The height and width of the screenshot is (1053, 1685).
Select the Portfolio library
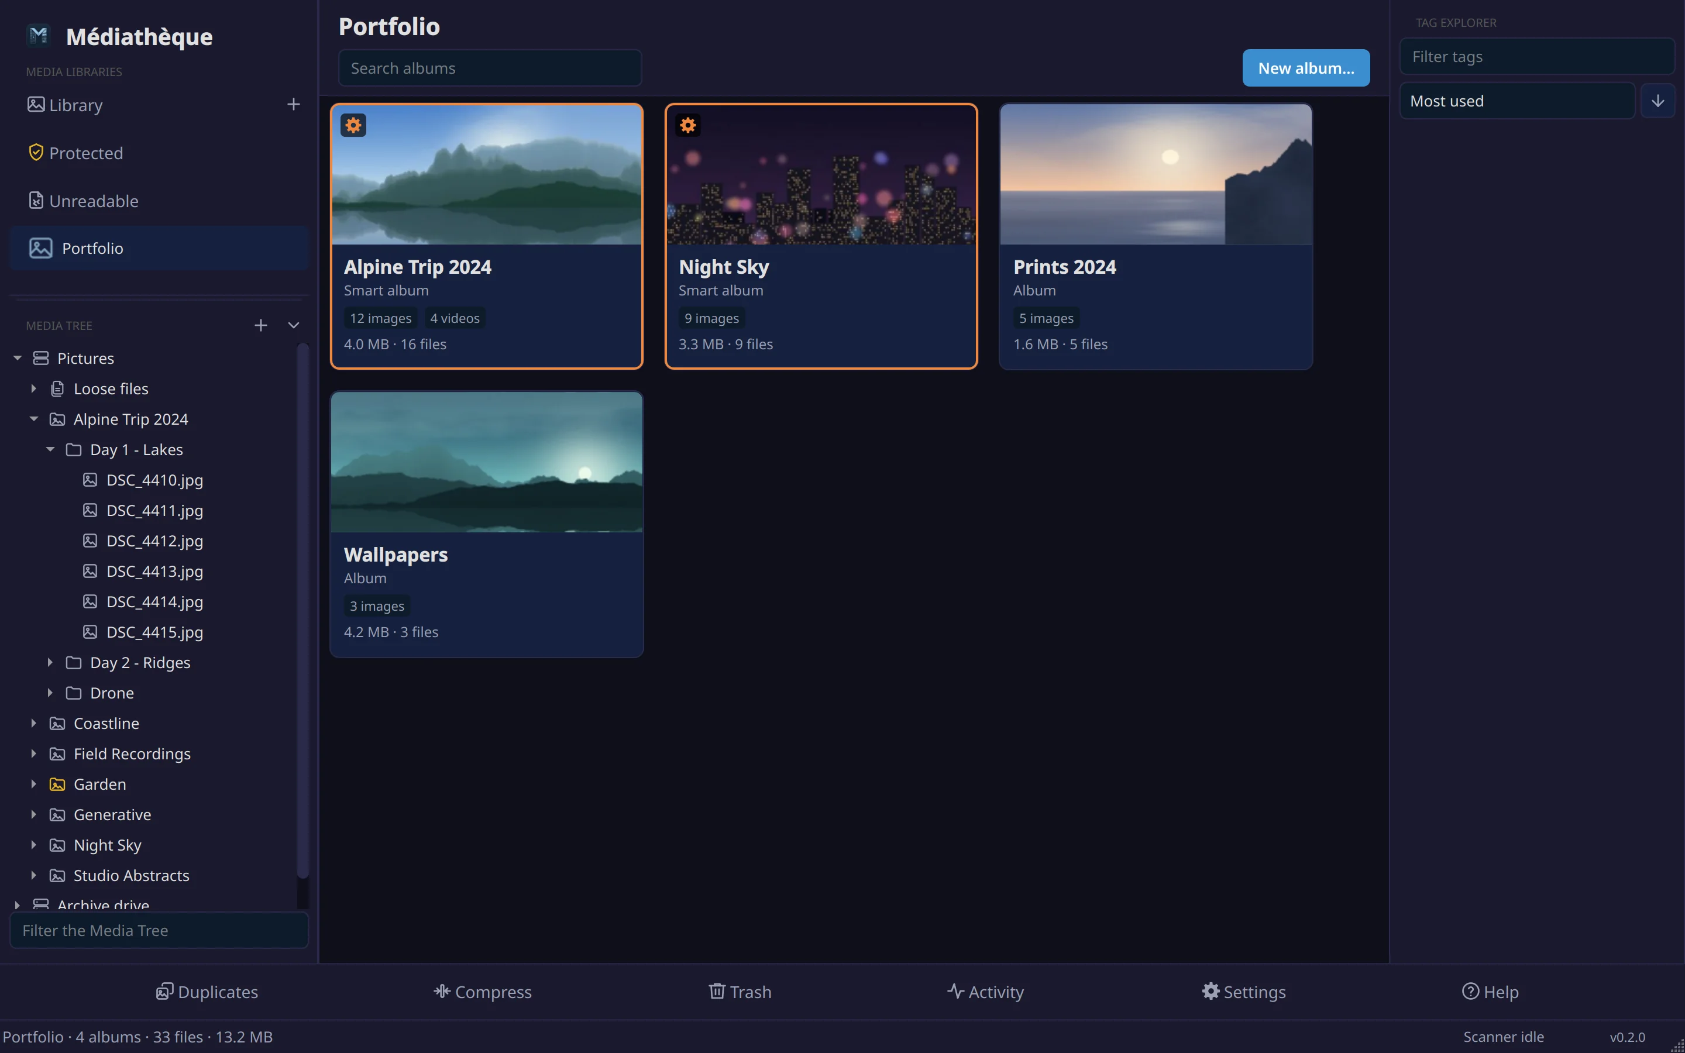click(x=159, y=248)
